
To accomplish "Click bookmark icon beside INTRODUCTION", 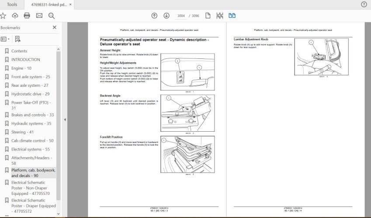I will point(7,60).
